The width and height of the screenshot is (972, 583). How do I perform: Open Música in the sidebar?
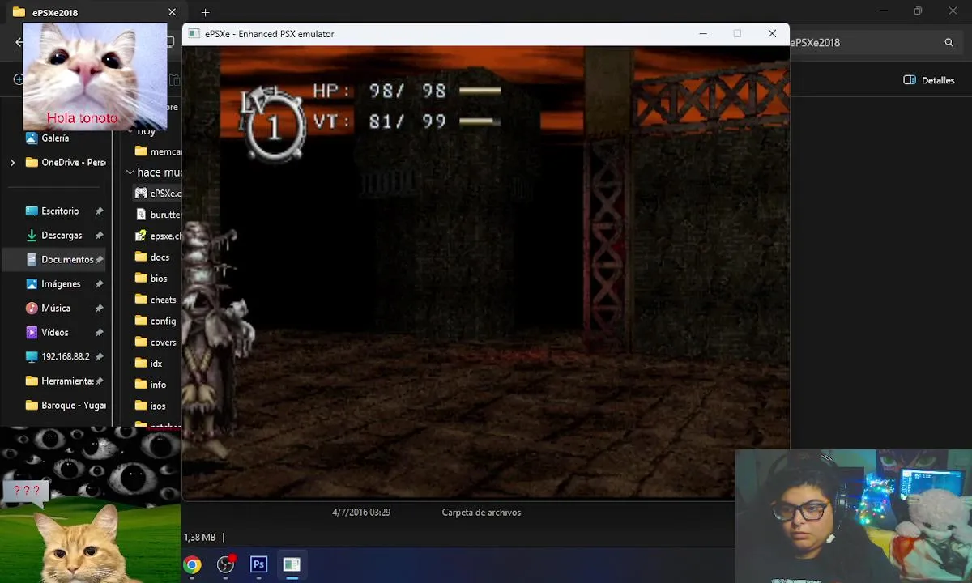tap(49, 308)
